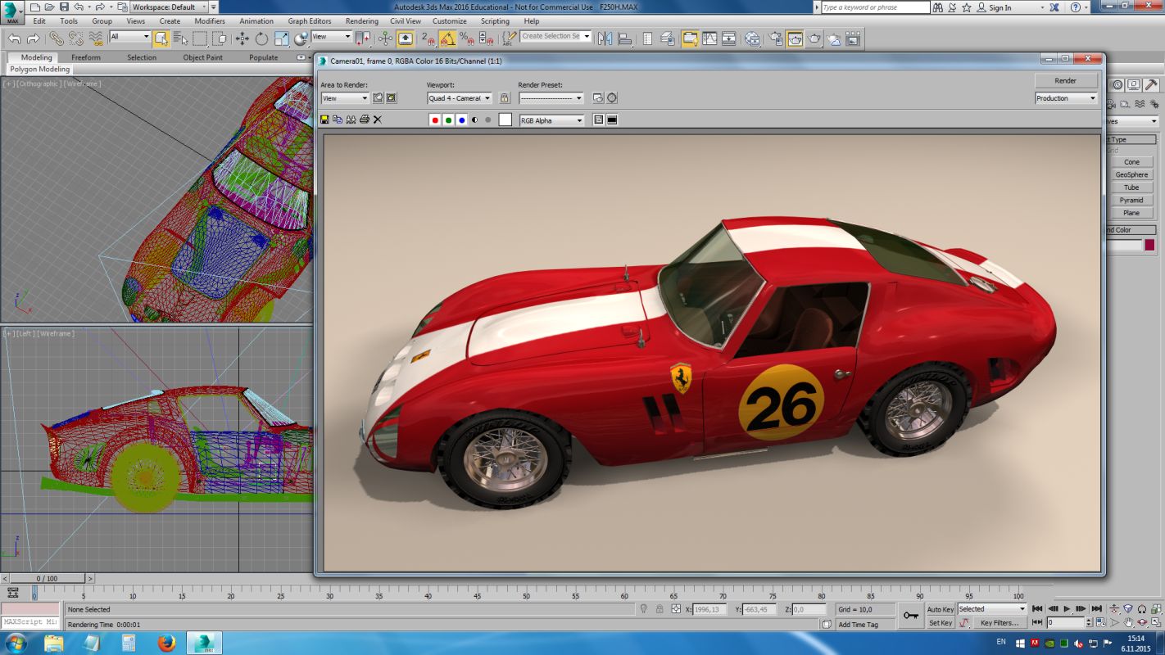1165x655 pixels.
Task: Clear the rendered frame with X
Action: [x=378, y=120]
